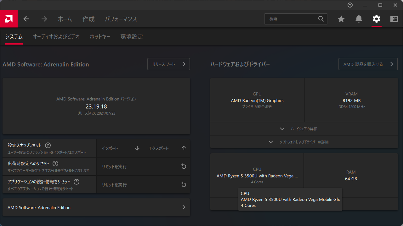Viewport: 403px width, 226px height.
Task: Open the AMD Software: Adrenalin Edition row
Action: 96,207
